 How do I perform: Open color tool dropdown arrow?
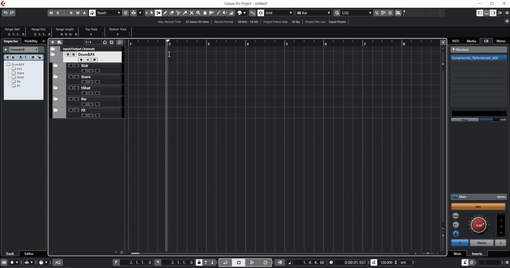click(245, 13)
